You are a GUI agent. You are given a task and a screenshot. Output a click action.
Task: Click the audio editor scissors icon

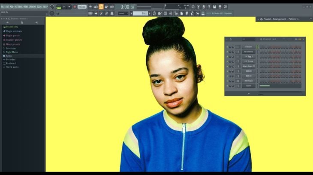point(199,7)
